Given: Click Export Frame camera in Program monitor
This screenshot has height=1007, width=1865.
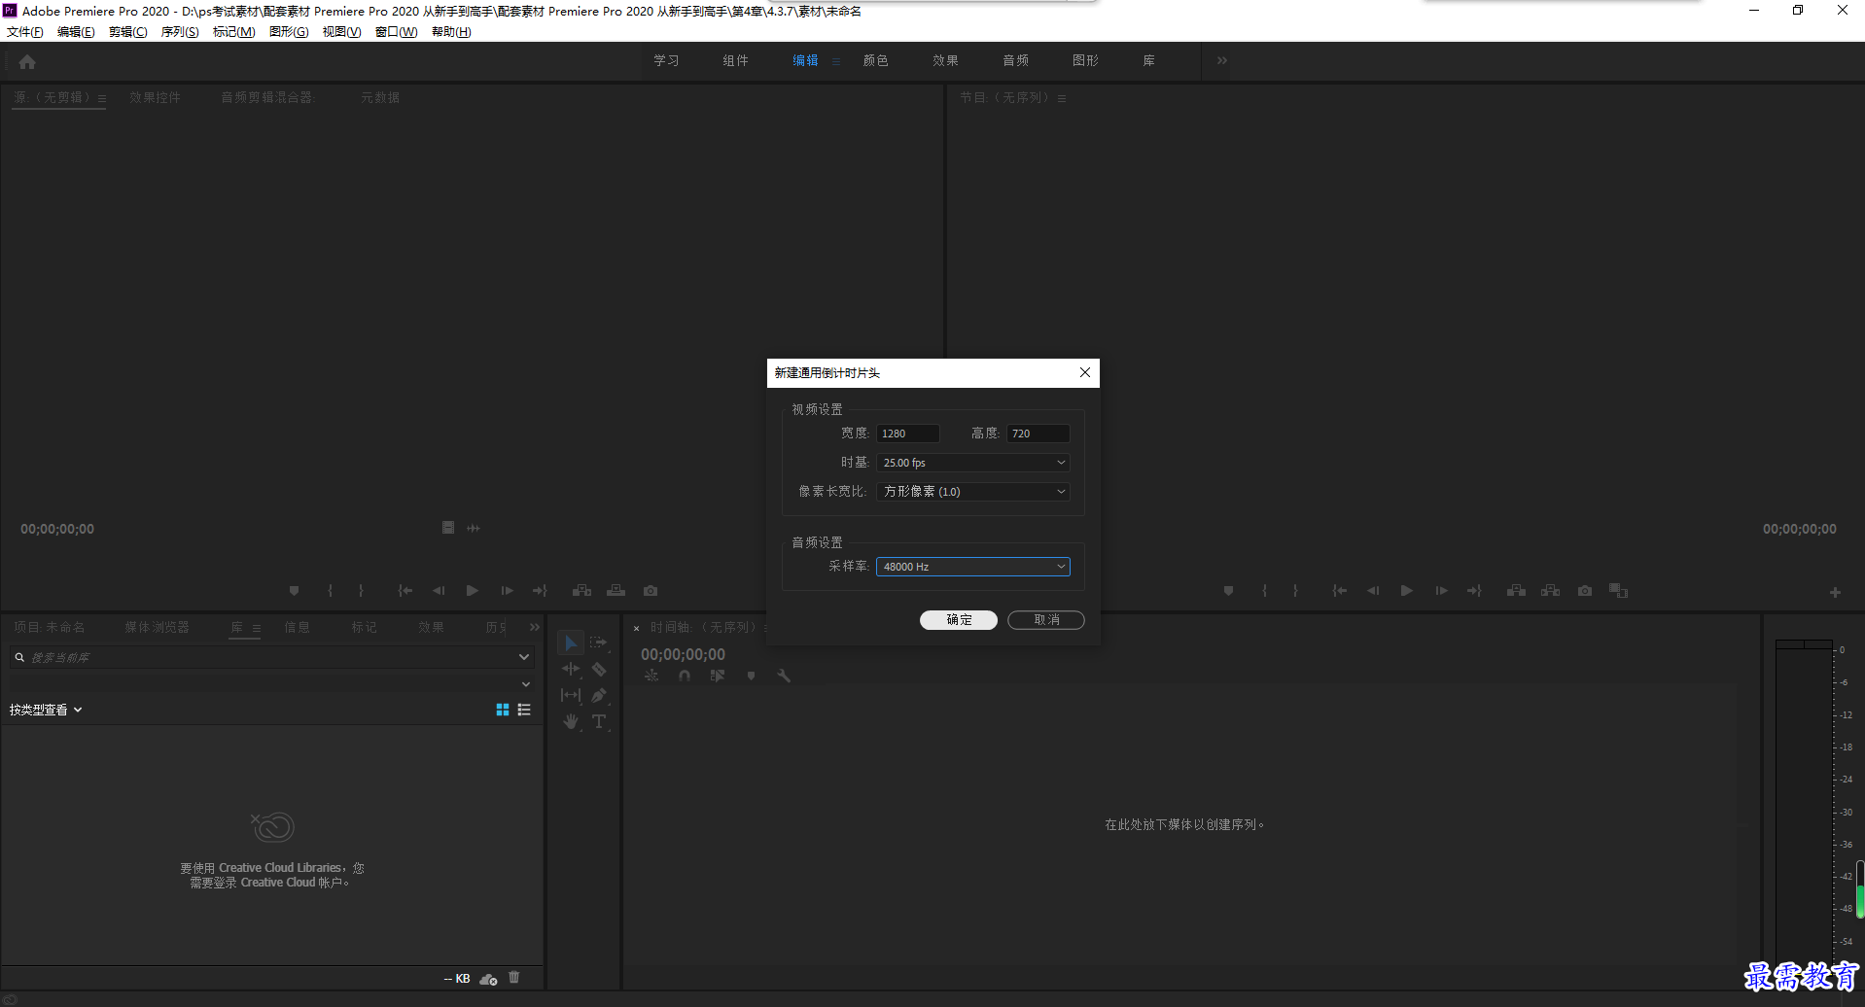Looking at the screenshot, I should 1585,590.
